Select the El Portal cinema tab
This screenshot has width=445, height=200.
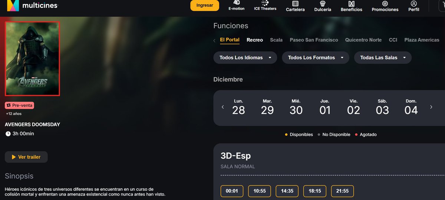230,40
